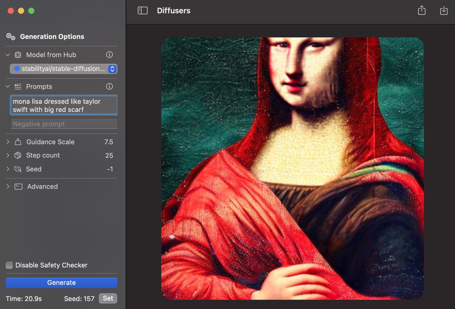Click the Step count cube icon

coord(18,155)
